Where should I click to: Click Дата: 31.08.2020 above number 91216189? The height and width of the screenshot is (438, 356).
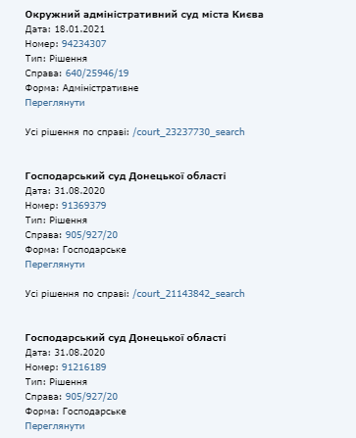[x=65, y=353]
